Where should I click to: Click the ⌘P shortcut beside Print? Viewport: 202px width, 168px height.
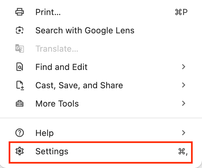point(181,12)
